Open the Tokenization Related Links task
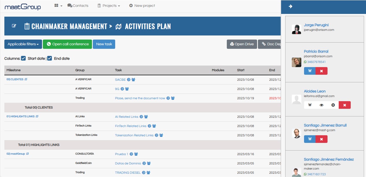 pos(134,135)
